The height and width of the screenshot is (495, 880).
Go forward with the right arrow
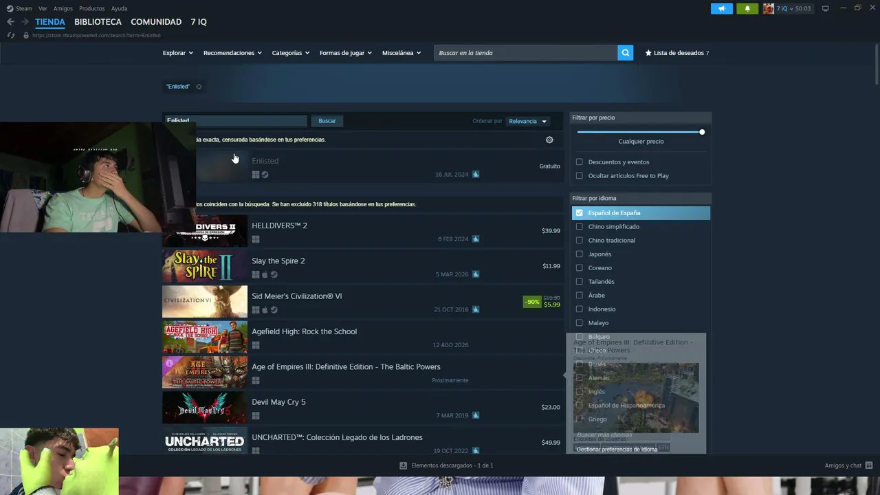click(25, 22)
